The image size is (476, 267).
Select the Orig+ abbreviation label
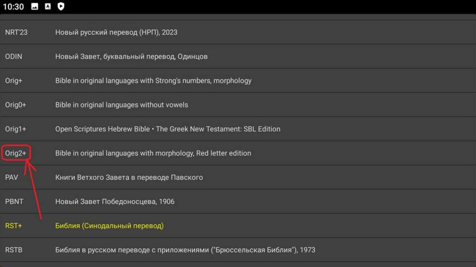[14, 81]
